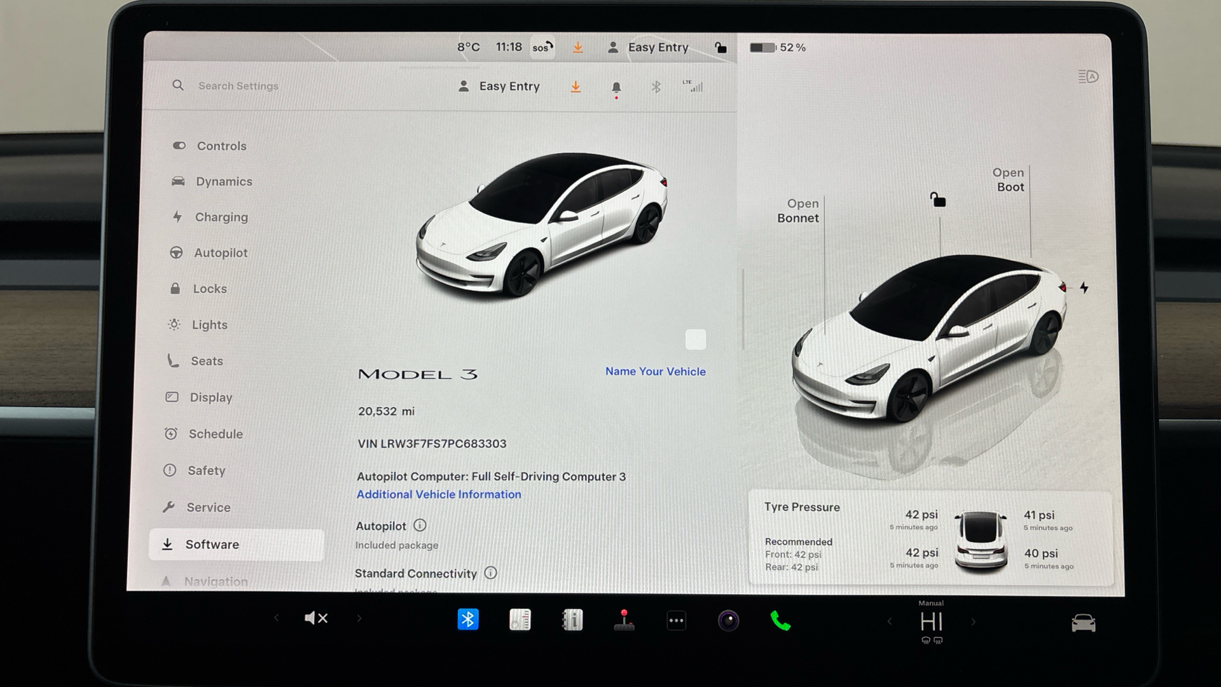Viewport: 1221px width, 687px height.
Task: Launch the dashcam camera app
Action: tap(728, 620)
